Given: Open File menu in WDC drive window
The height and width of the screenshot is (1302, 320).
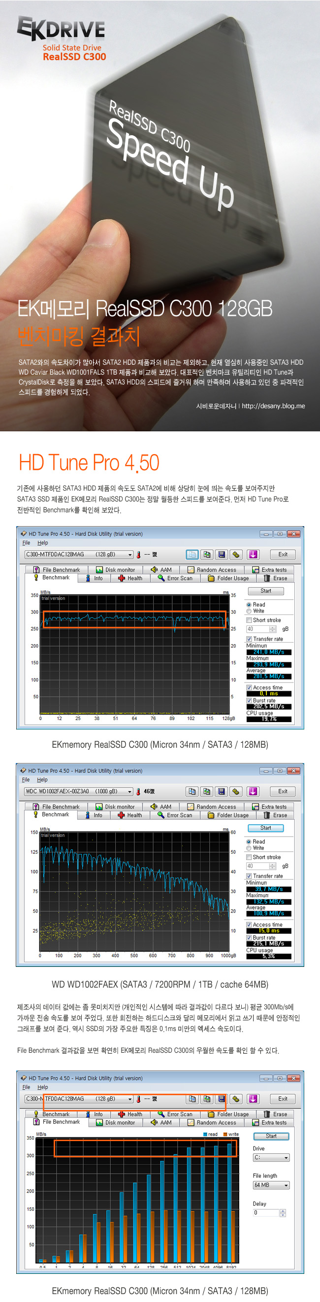Looking at the screenshot, I should click(x=26, y=780).
